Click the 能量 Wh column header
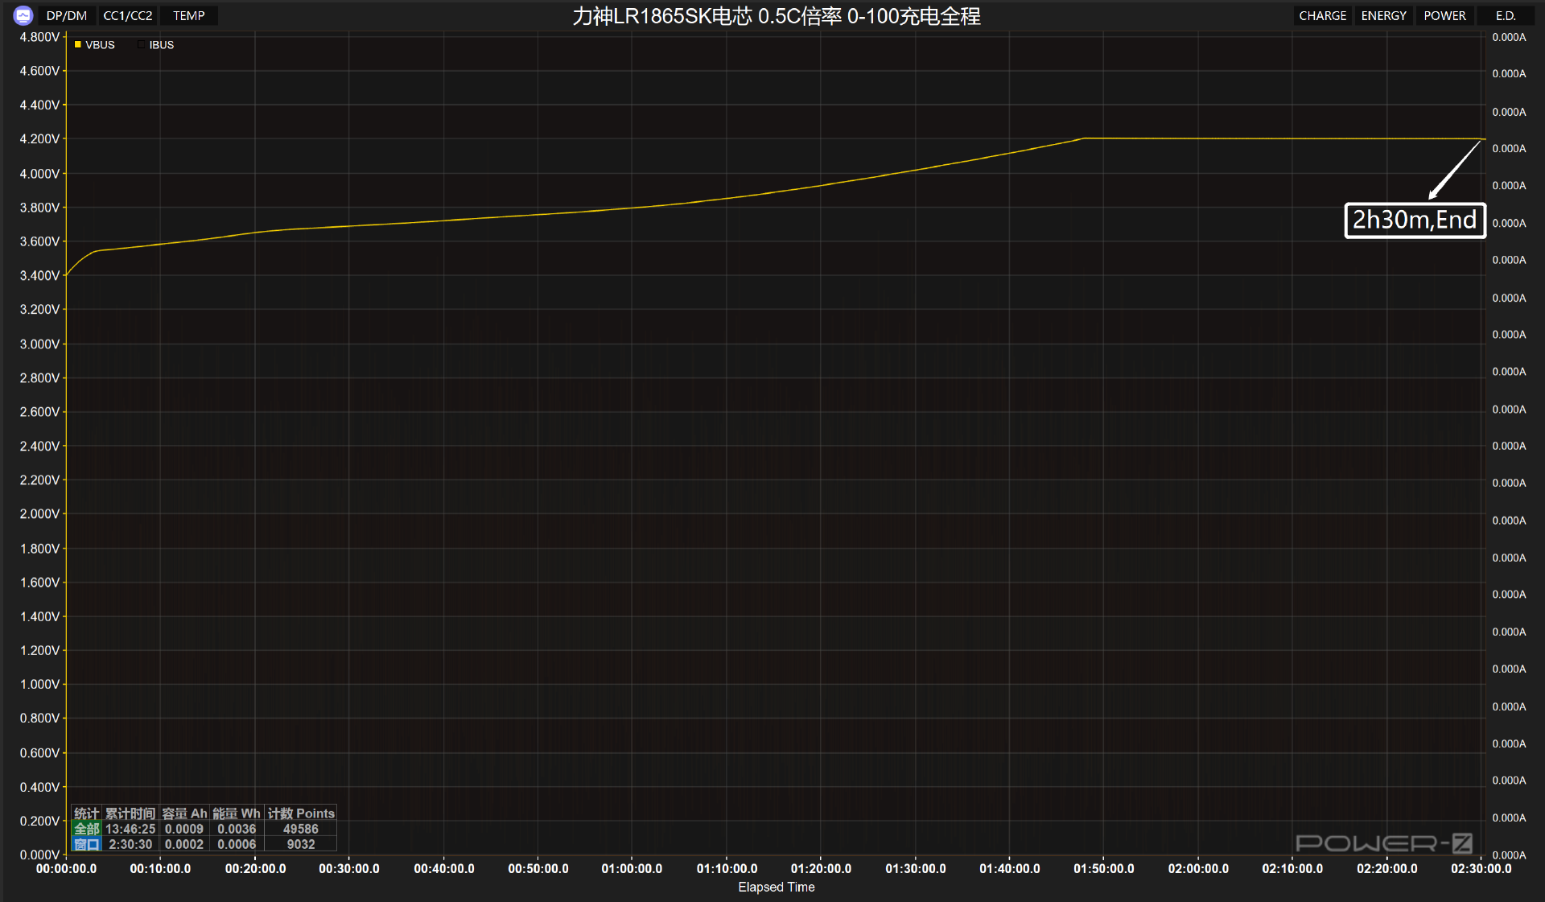Screen dimensions: 1545x902 [x=237, y=813]
